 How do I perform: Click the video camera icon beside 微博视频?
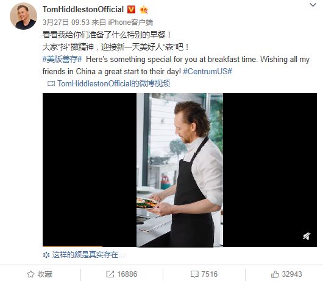tap(51, 83)
